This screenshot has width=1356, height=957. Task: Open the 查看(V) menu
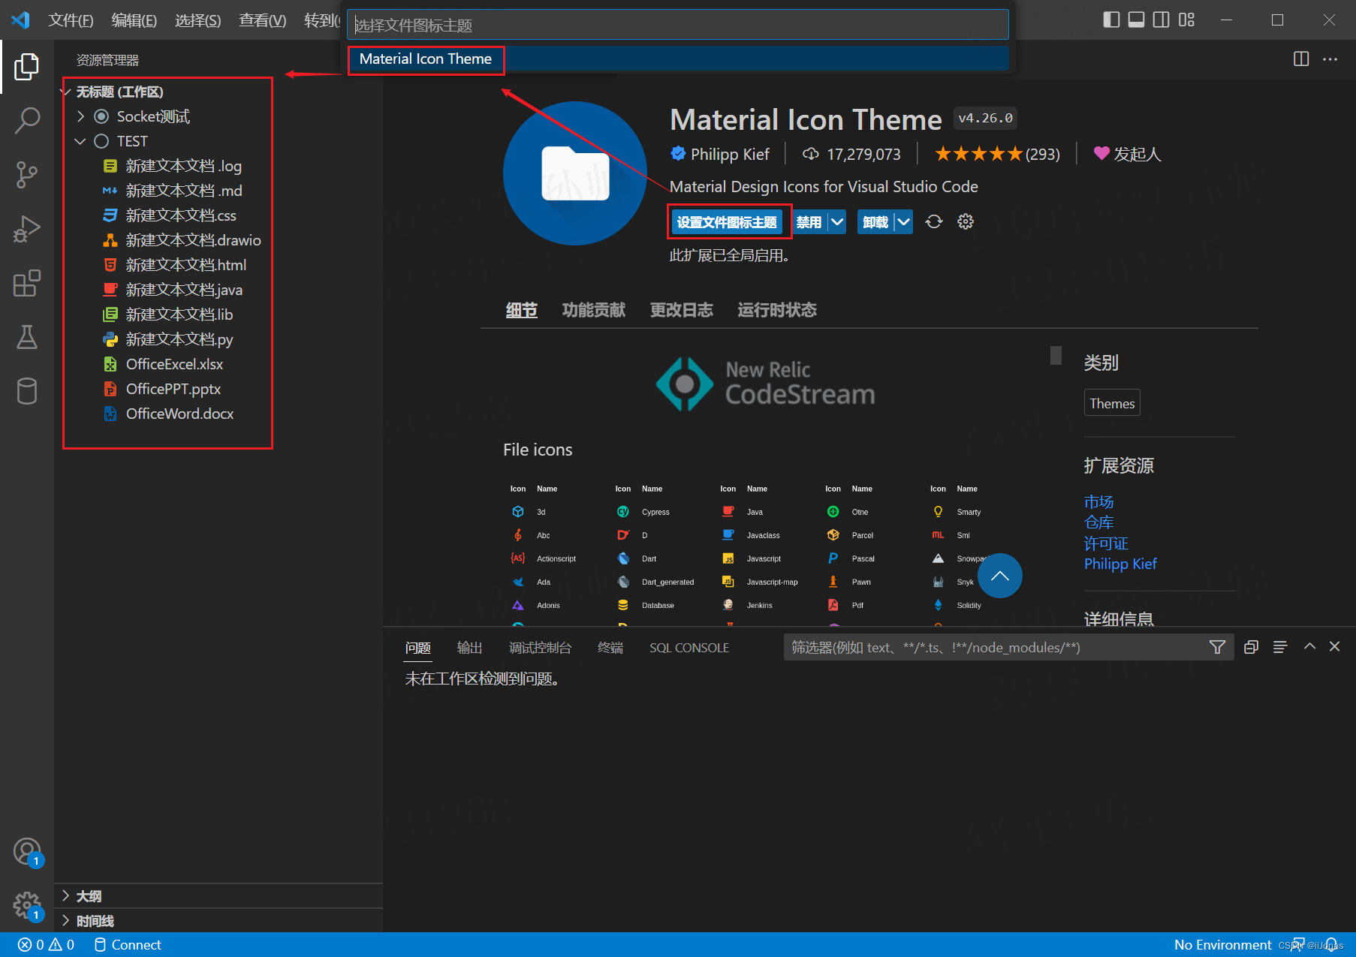263,20
